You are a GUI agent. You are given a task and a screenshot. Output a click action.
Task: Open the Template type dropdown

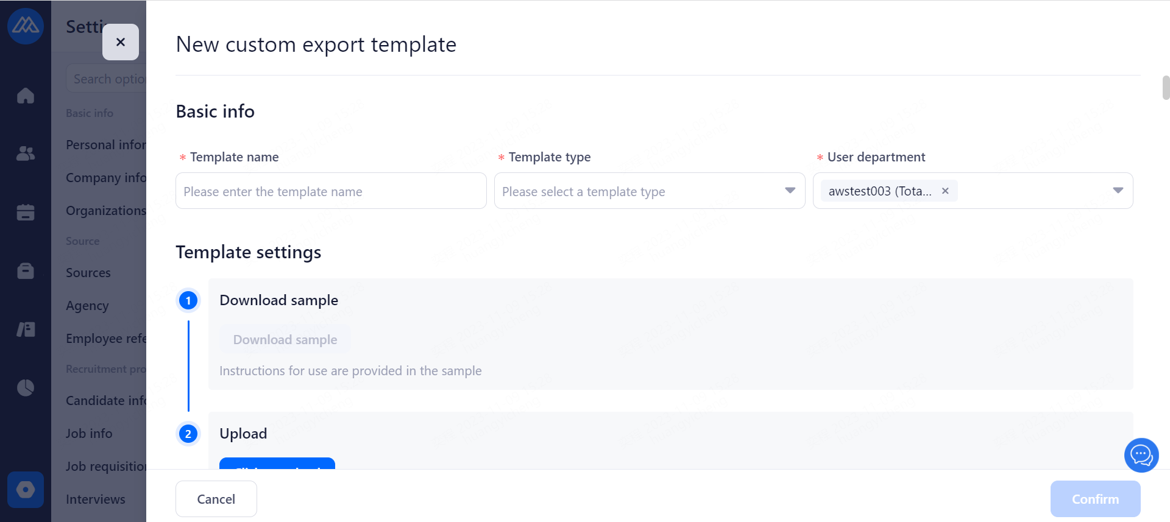coord(649,191)
